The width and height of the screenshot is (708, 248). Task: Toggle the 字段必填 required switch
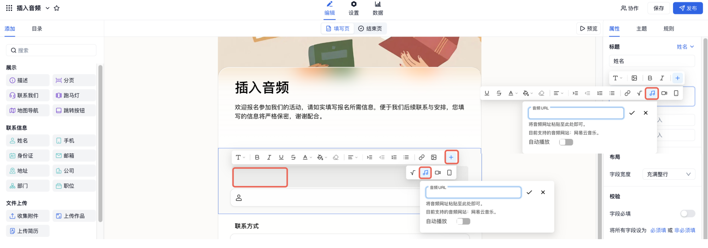(688, 214)
